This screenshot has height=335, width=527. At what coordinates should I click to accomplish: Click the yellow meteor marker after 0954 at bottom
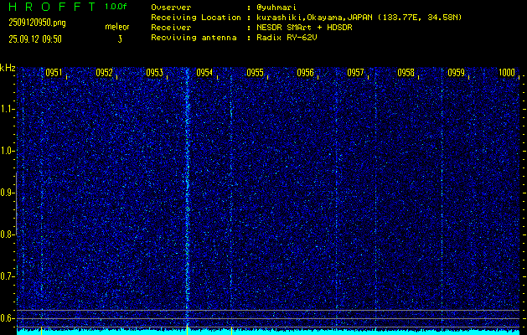[231, 330]
